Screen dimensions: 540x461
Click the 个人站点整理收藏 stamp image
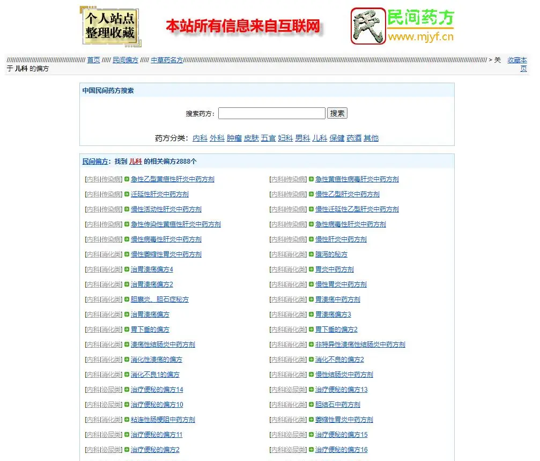coord(110,25)
